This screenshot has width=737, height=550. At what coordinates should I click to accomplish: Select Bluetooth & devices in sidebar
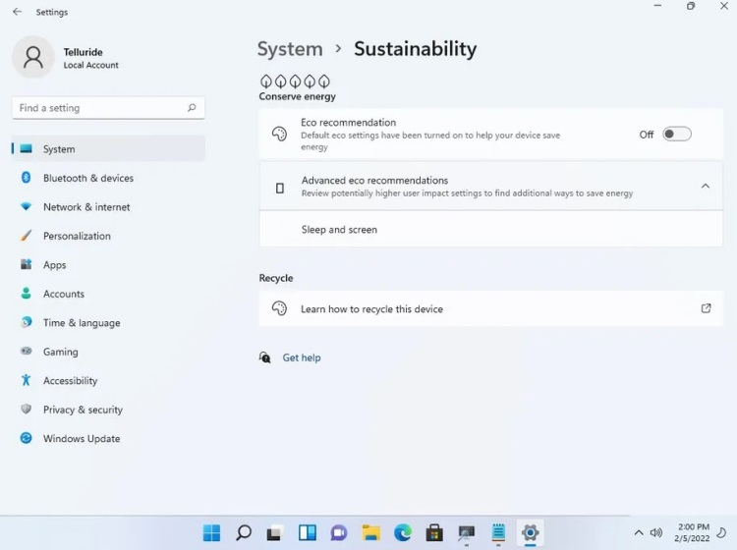click(x=88, y=179)
